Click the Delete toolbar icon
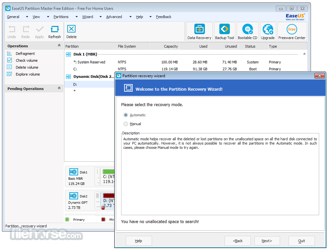Screen dimensions: 328x250 [71, 29]
